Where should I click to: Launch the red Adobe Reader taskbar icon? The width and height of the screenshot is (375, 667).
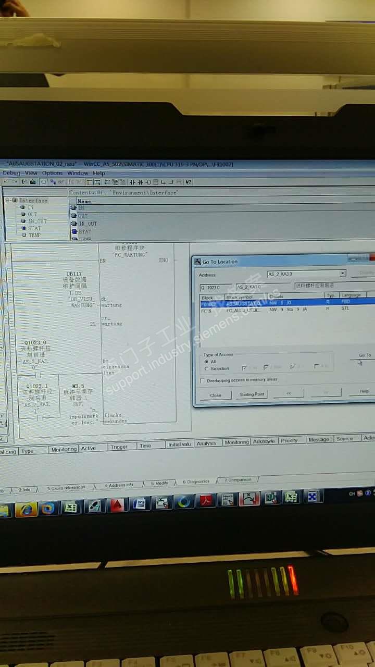tap(208, 501)
